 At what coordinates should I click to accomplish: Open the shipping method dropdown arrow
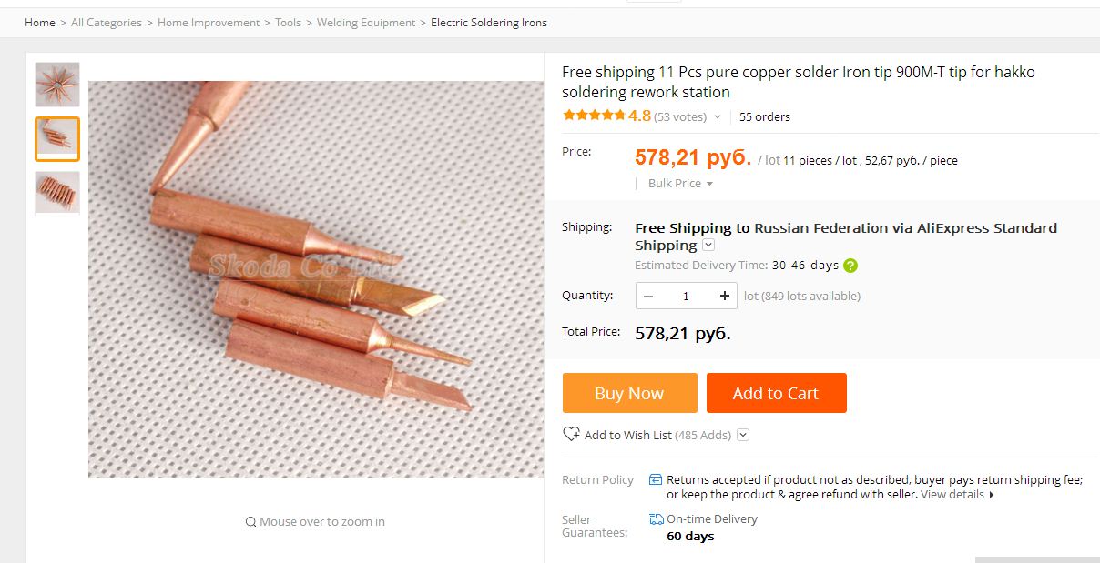708,246
